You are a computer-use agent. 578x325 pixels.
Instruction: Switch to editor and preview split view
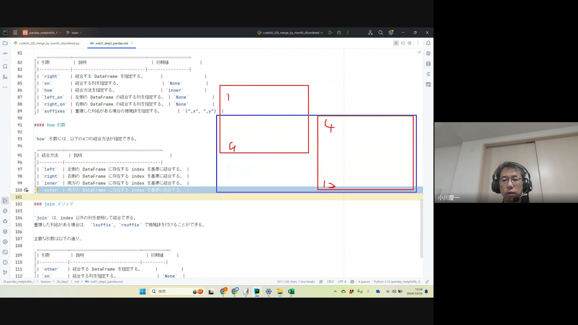click(403, 43)
